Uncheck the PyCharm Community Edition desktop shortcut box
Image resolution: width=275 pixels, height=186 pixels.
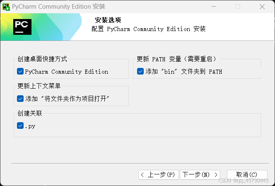(x=20, y=71)
